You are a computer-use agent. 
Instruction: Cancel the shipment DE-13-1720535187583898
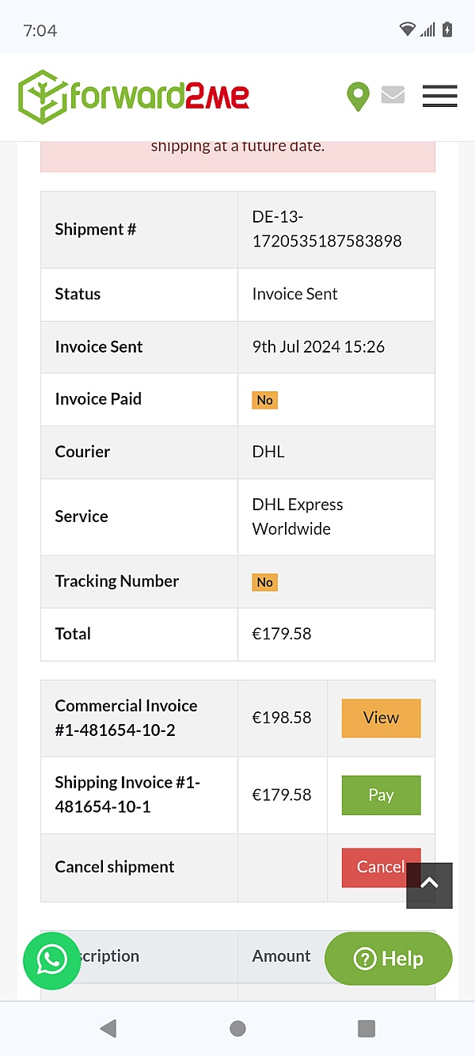click(x=381, y=867)
